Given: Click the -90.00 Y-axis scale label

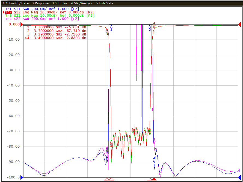Looking at the screenshot, I should 13,162.
